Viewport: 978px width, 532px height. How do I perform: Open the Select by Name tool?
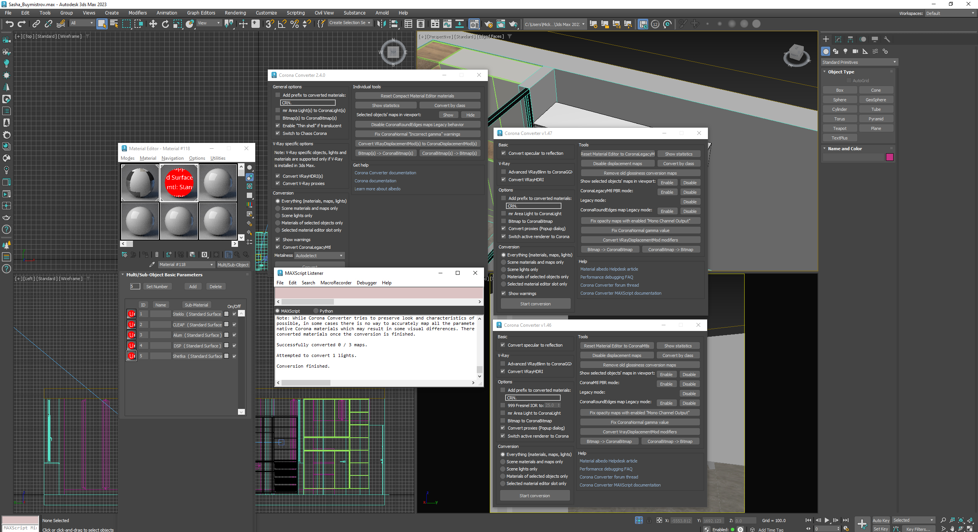point(114,24)
